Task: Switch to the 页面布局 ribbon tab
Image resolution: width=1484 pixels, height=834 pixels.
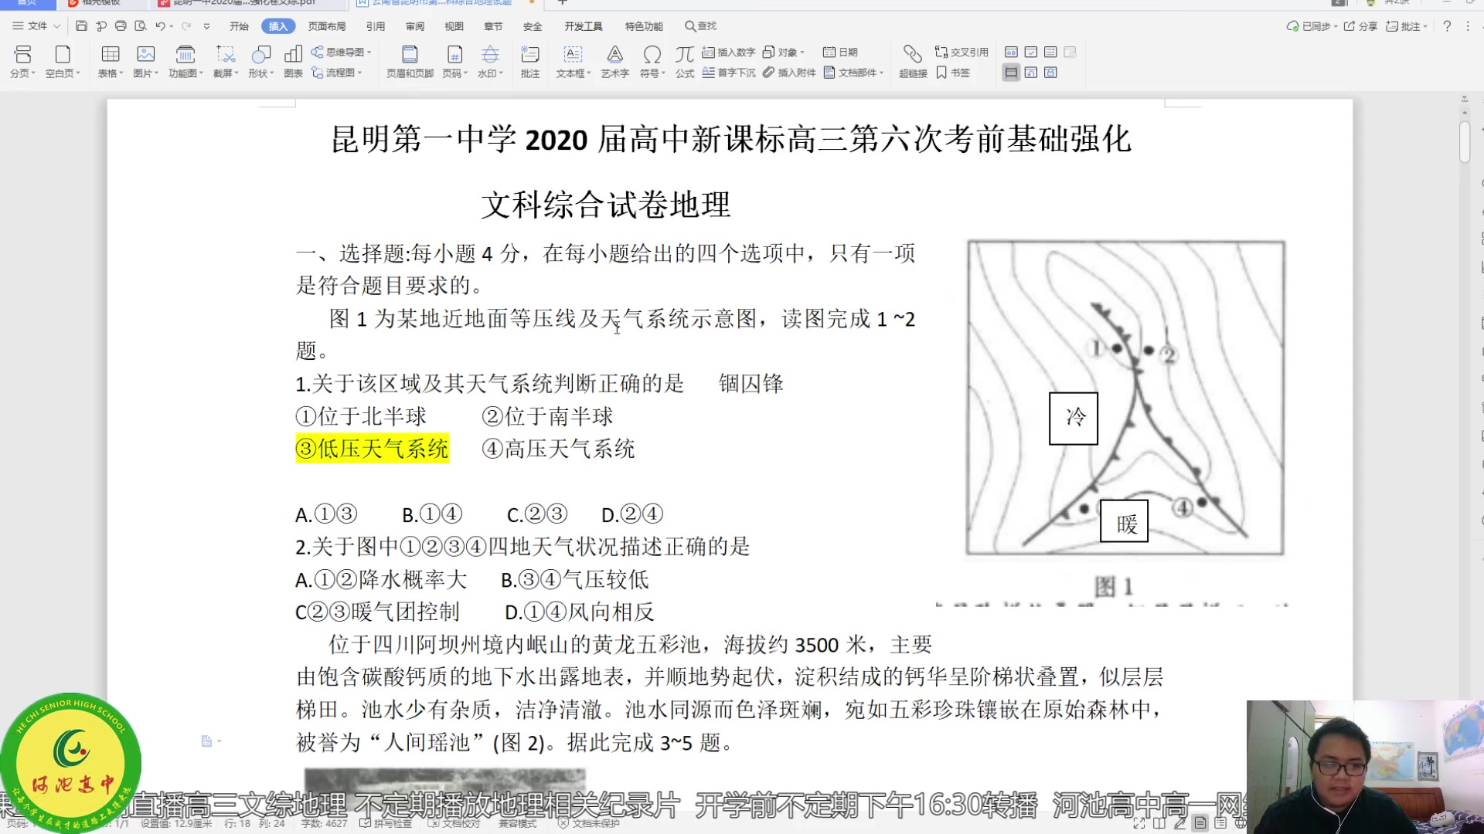Action: pos(327,26)
